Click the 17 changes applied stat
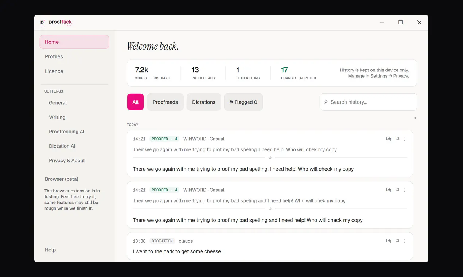The height and width of the screenshot is (277, 463). (x=298, y=73)
